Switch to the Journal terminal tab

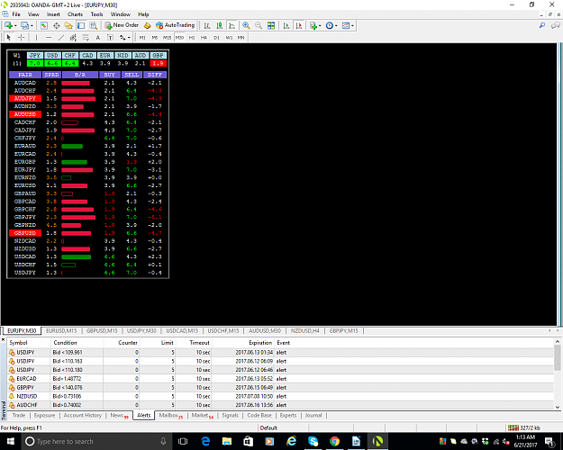point(313,415)
